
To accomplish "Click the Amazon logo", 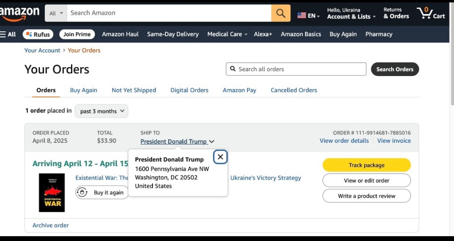I will pyautogui.click(x=20, y=13).
